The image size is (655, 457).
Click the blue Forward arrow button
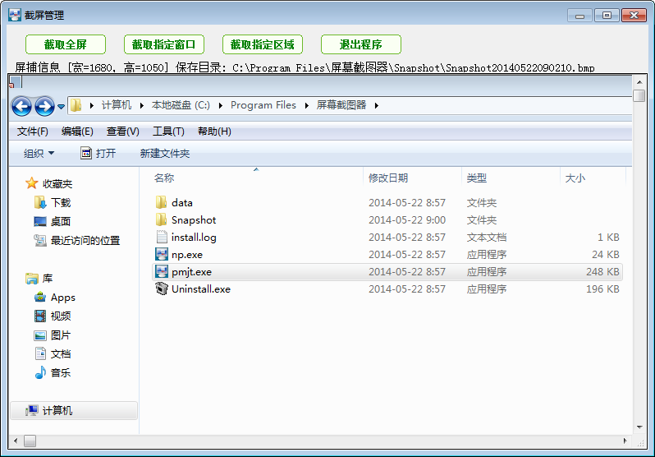point(44,106)
